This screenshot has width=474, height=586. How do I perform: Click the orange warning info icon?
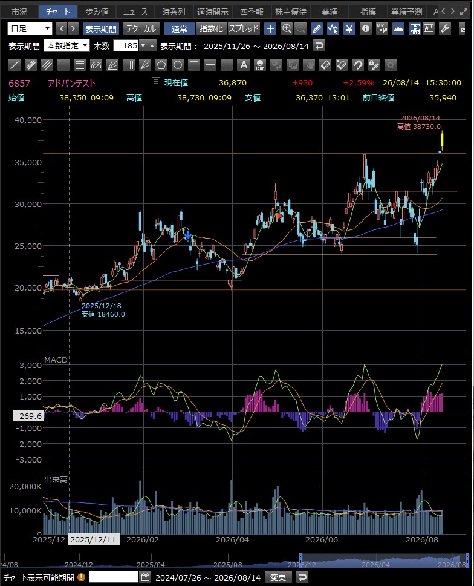pyautogui.click(x=81, y=578)
